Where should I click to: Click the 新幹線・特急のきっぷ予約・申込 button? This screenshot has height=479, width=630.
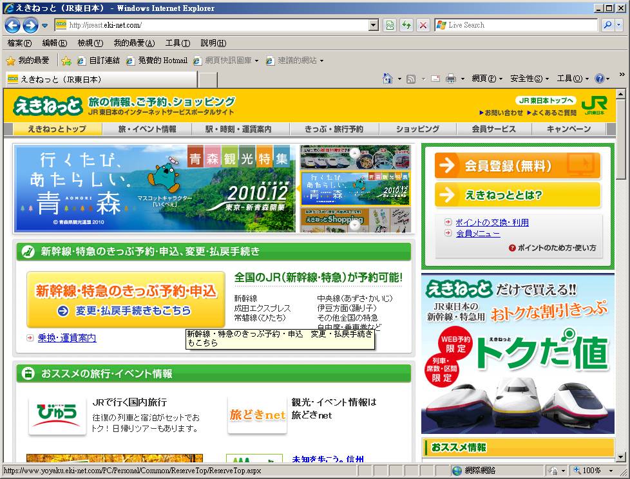pos(126,299)
